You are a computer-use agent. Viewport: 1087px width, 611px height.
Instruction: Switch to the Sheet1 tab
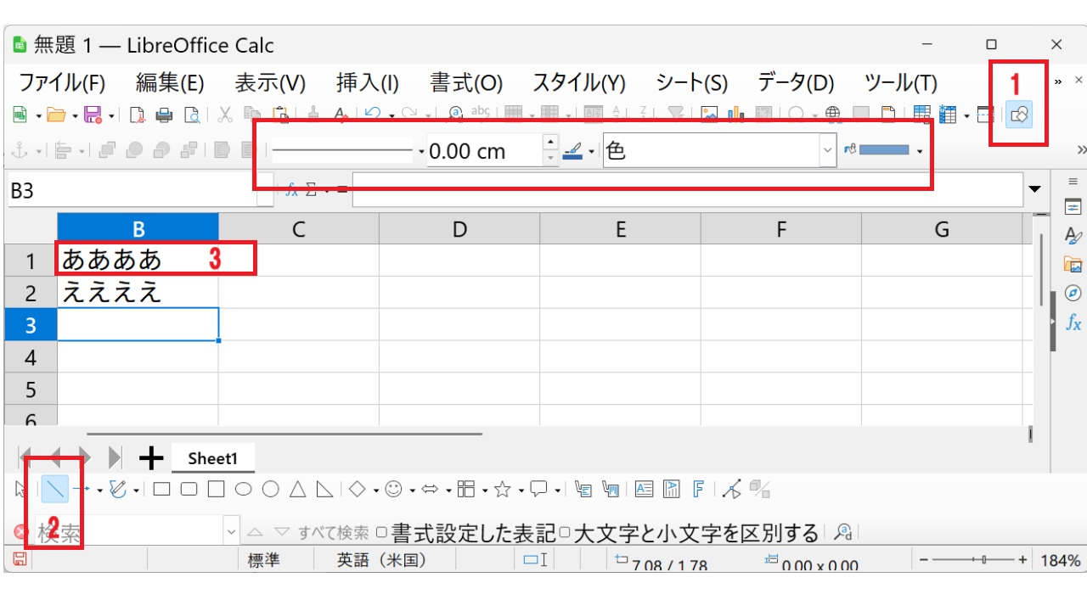click(x=212, y=458)
